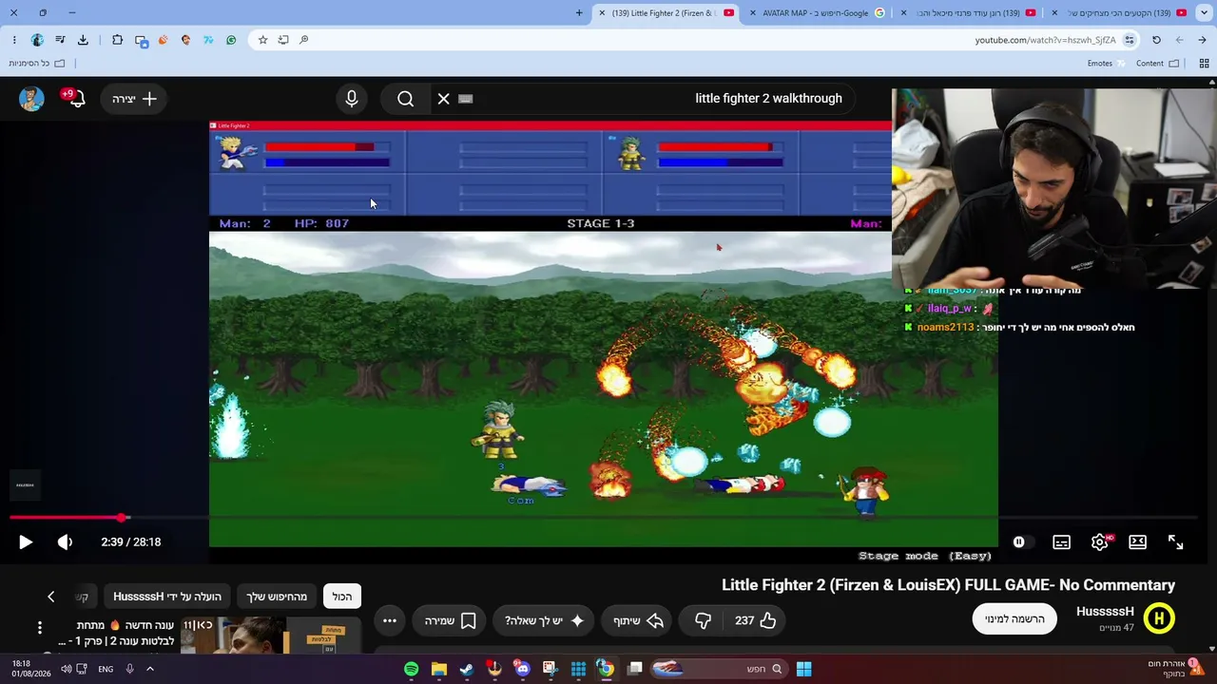Close the AVATAR MAP Google tab
Viewport: 1217px width, 684px height.
click(x=753, y=13)
